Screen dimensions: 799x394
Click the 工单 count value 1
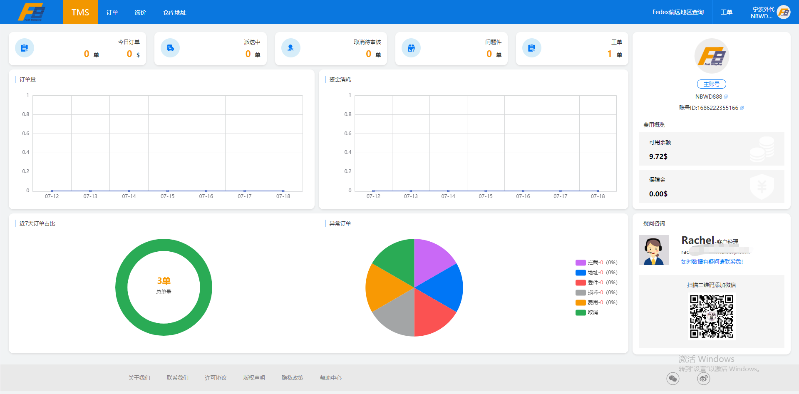(x=610, y=54)
